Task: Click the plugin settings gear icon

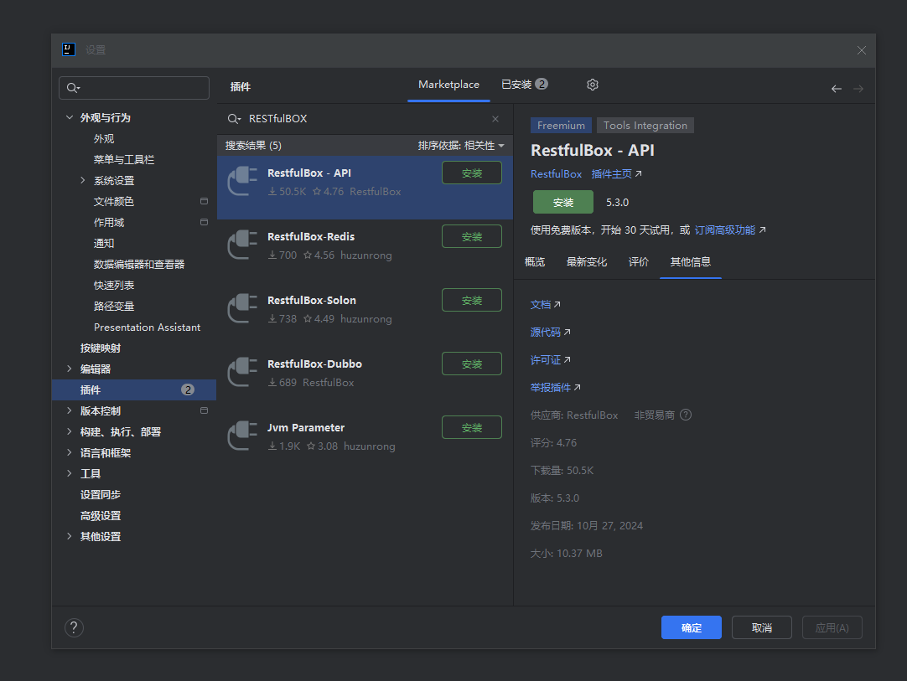Action: [x=593, y=85]
